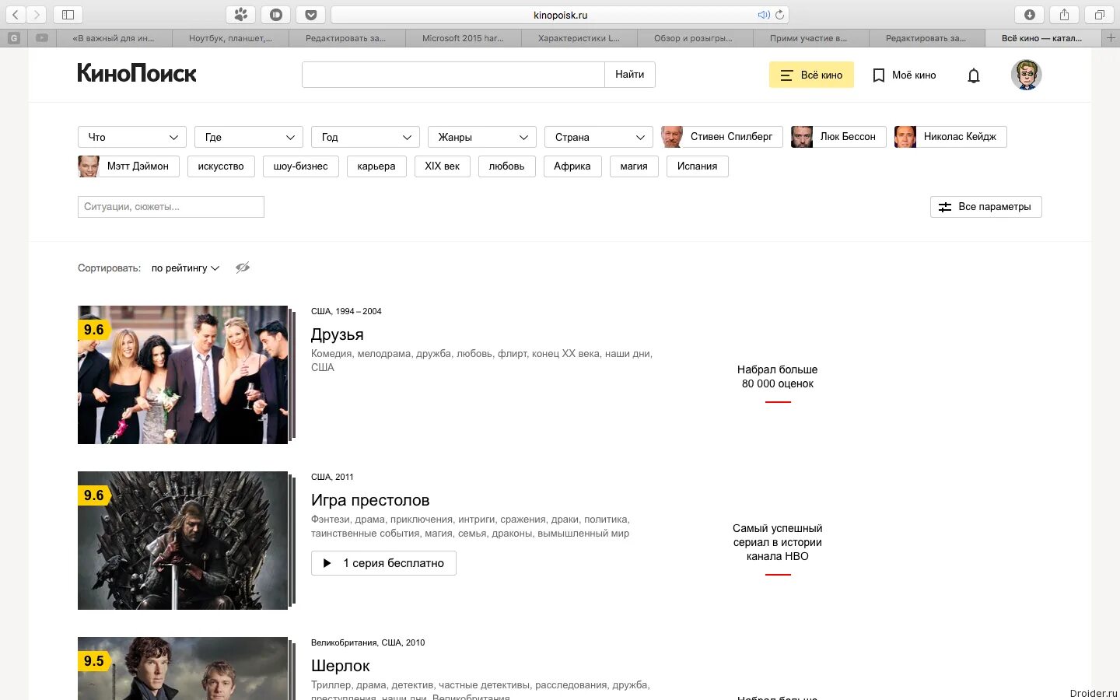The width and height of the screenshot is (1120, 700).
Task: Open the Игра престолов title link
Action: (x=370, y=500)
